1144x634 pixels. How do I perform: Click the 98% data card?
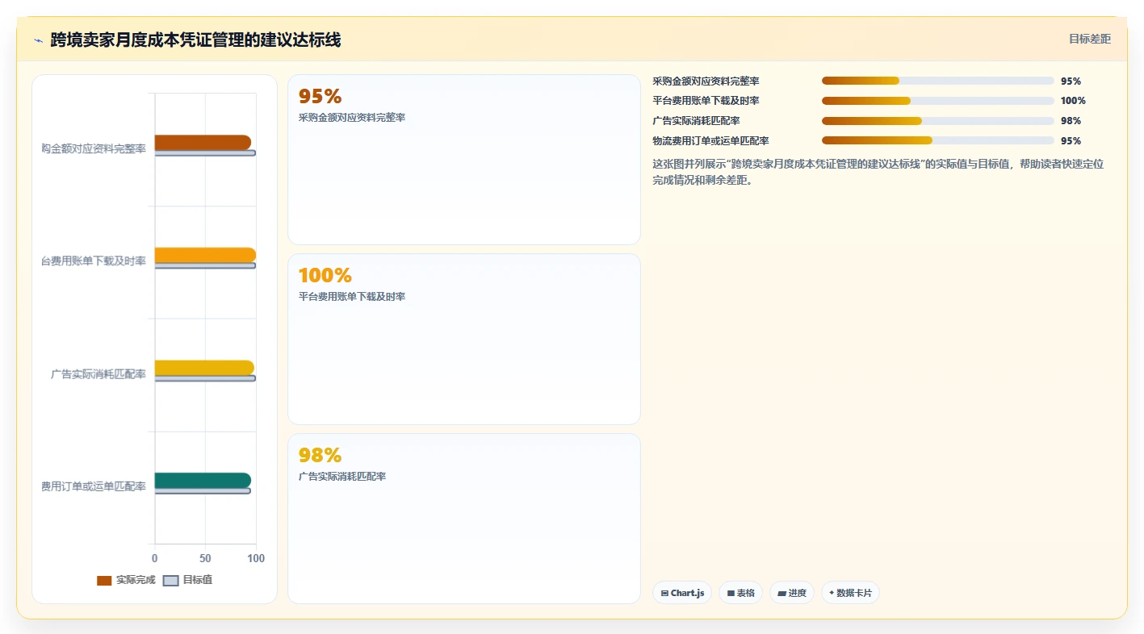[464, 519]
